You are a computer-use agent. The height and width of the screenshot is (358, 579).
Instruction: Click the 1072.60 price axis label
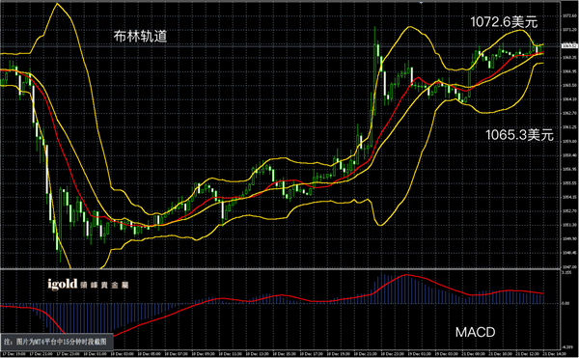(569, 15)
